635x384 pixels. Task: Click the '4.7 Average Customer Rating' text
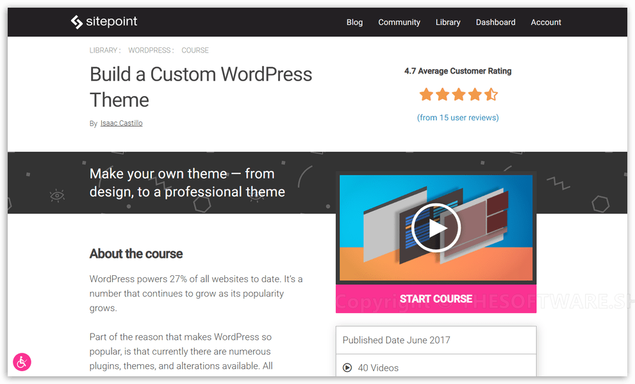[458, 71]
